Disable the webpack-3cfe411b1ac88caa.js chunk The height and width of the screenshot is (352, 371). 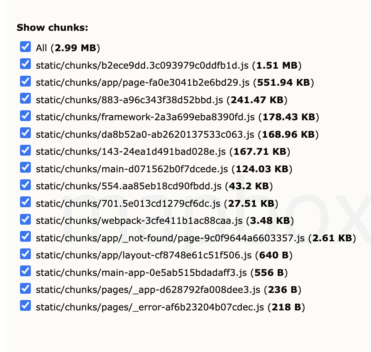(x=25, y=220)
